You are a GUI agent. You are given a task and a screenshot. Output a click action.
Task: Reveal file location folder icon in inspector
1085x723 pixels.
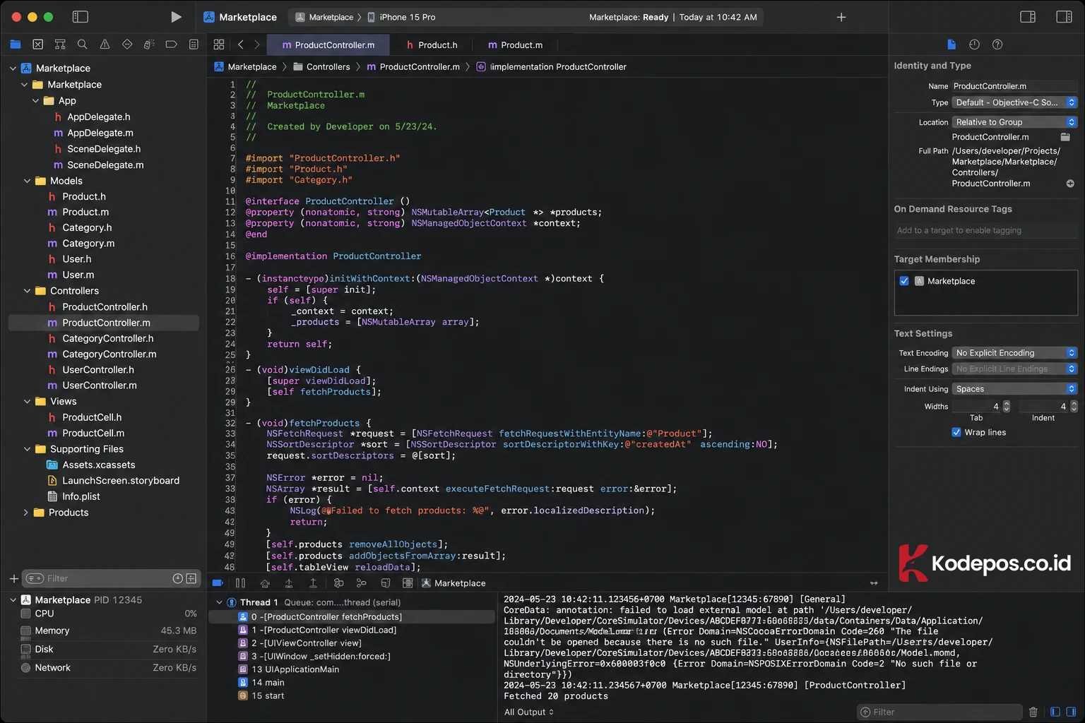(1065, 137)
